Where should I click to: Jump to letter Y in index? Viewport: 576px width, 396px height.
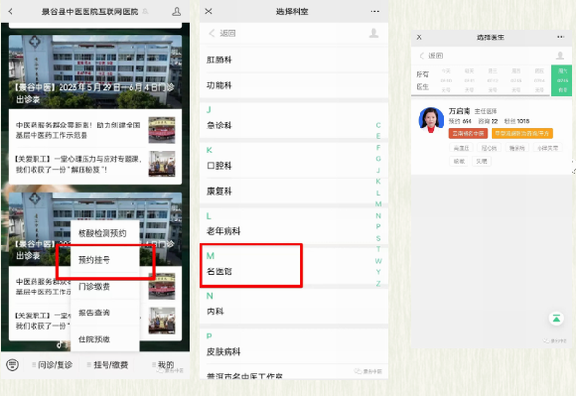(x=378, y=272)
